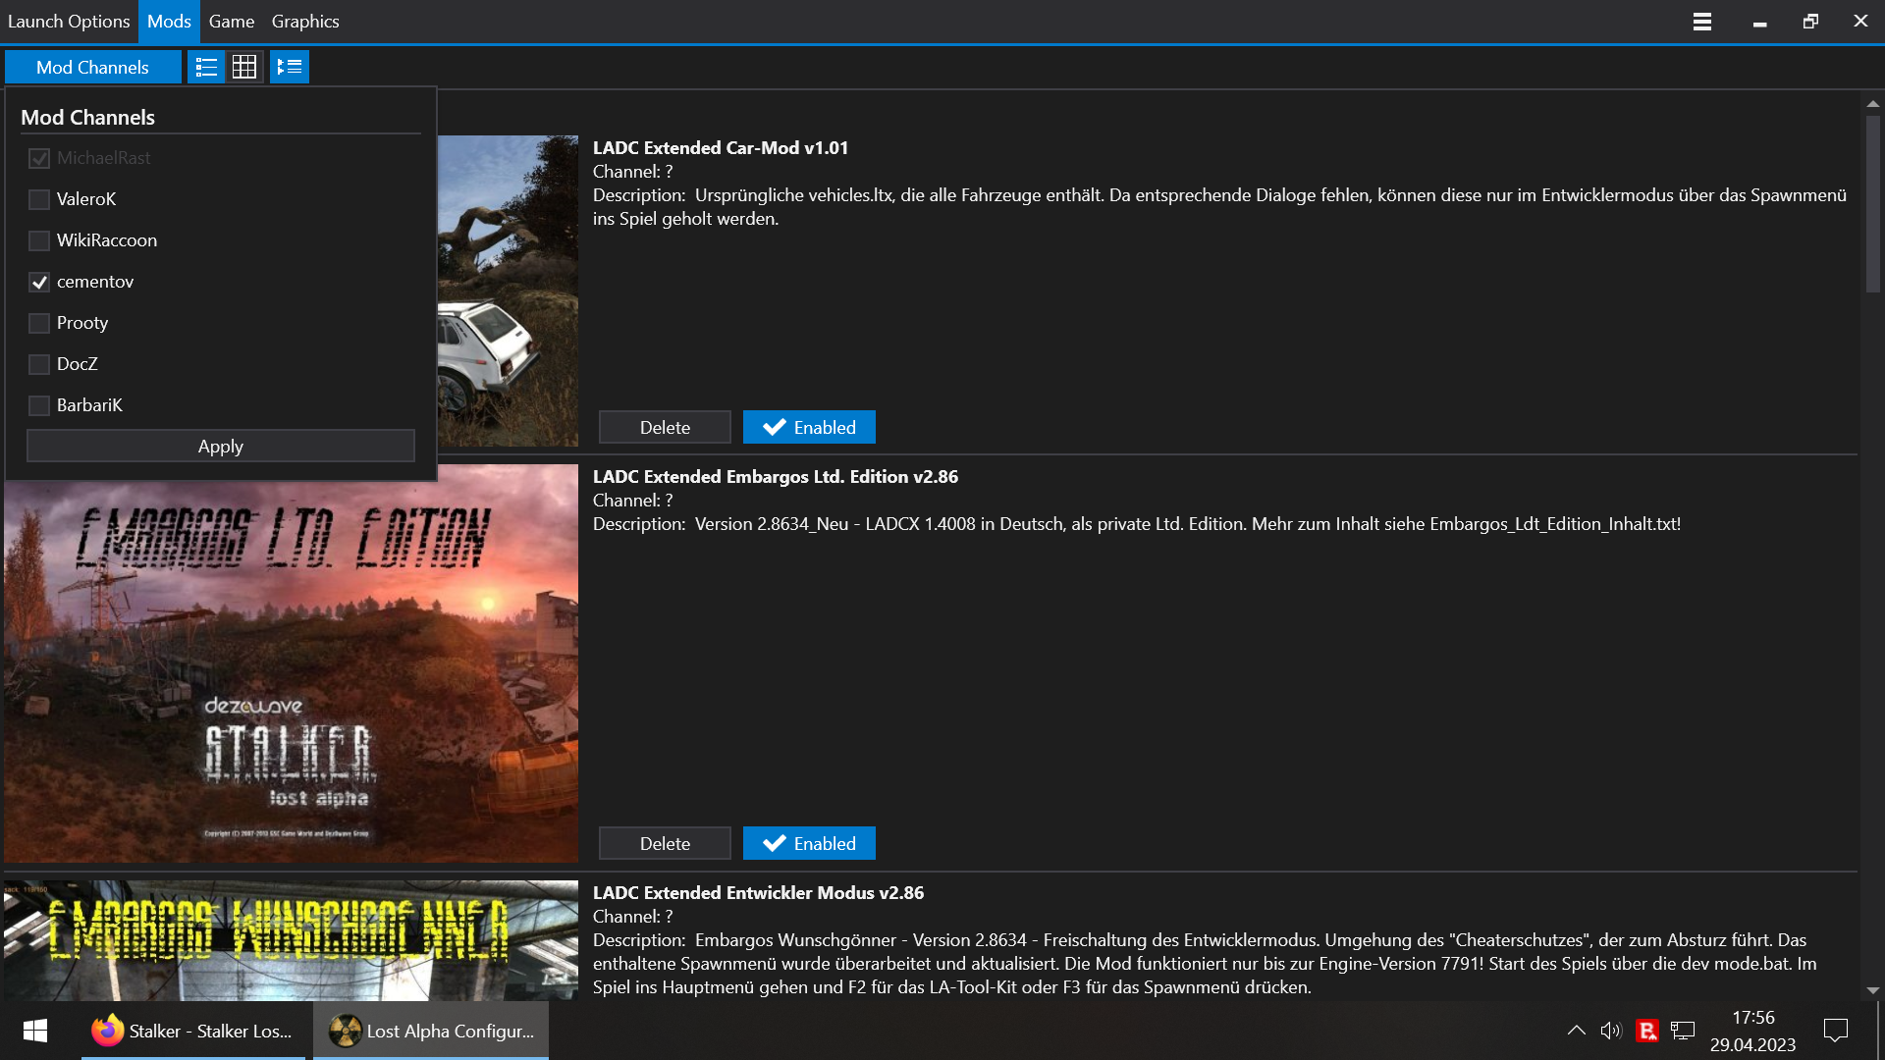Switch to list view layout

coord(206,67)
